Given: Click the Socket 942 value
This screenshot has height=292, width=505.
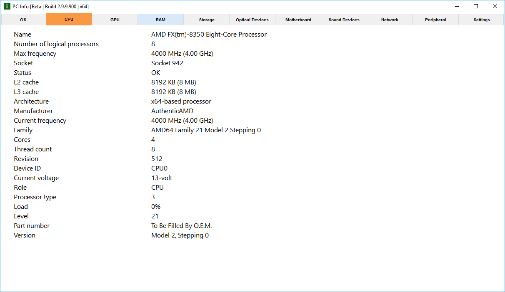Looking at the screenshot, I should coord(167,63).
